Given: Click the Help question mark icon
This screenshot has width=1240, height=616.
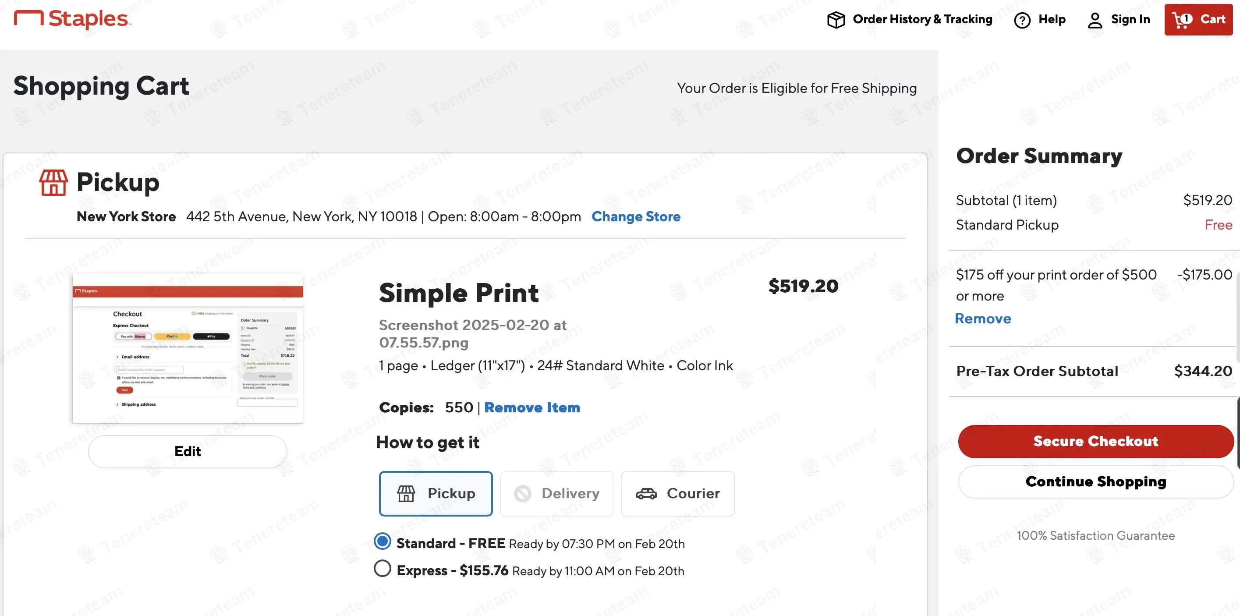Looking at the screenshot, I should 1022,20.
